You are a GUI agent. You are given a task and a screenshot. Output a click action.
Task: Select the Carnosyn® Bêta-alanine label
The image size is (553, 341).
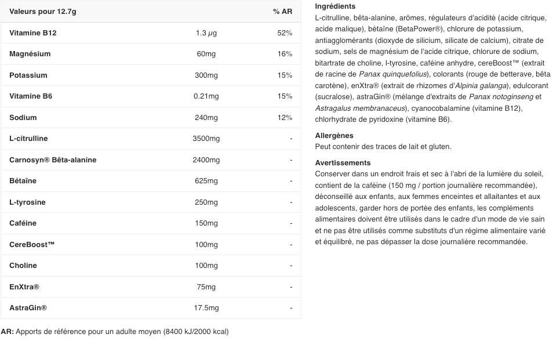coord(53,160)
